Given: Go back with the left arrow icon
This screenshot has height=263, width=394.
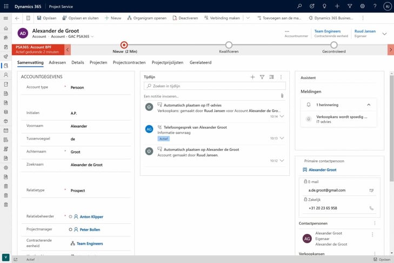Looking at the screenshot, I should click(x=17, y=18).
